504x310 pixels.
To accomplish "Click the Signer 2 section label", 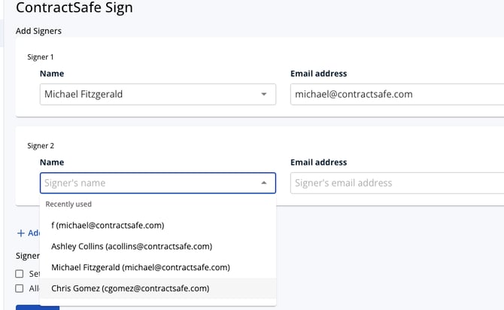I will pos(41,145).
